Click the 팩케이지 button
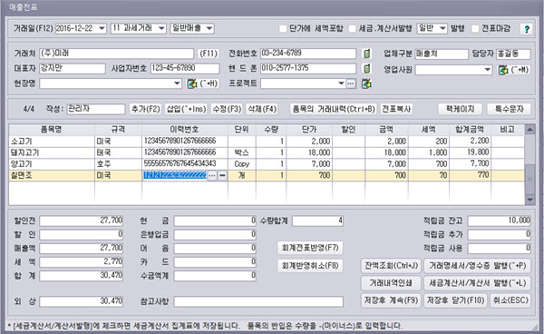Image resolution: width=544 pixels, height=334 pixels. (460, 109)
